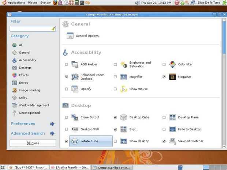Open the calculator launcher in top panel

[77, 3]
